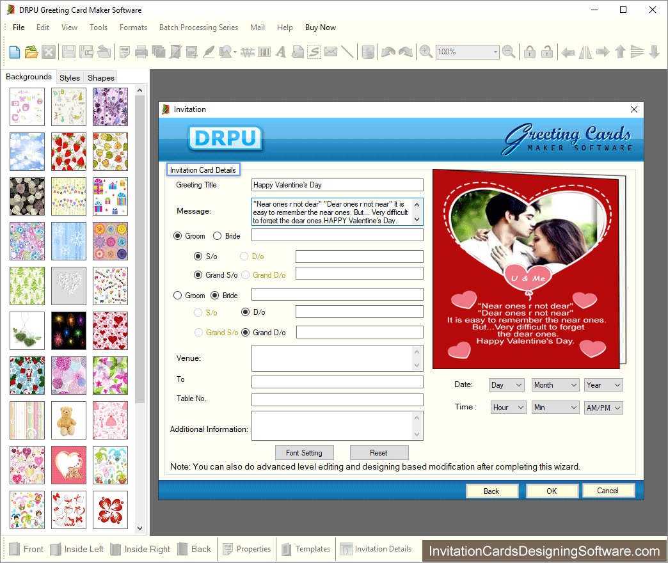The image size is (668, 563).
Task: Select the enabled S/o radio button
Action: click(x=198, y=257)
